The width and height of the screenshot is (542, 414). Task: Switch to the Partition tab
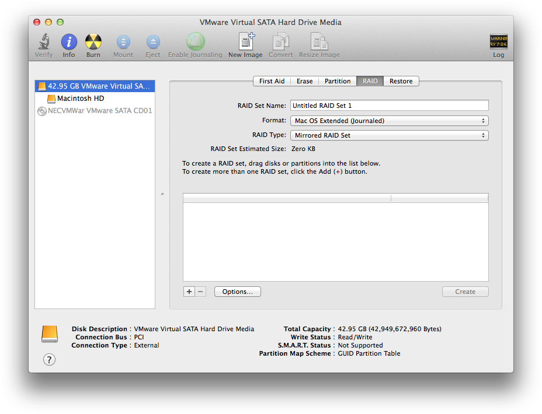338,81
